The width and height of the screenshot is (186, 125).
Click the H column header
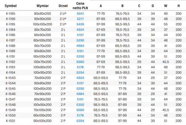click(x=179, y=6)
